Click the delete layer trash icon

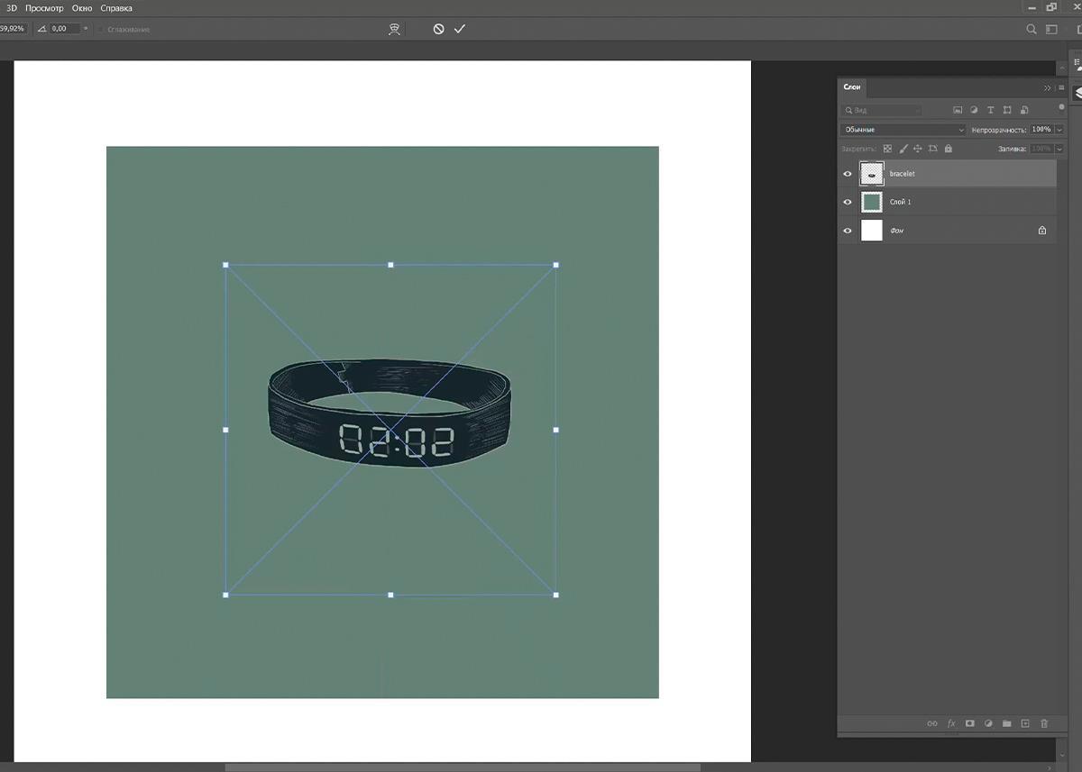click(x=1044, y=723)
